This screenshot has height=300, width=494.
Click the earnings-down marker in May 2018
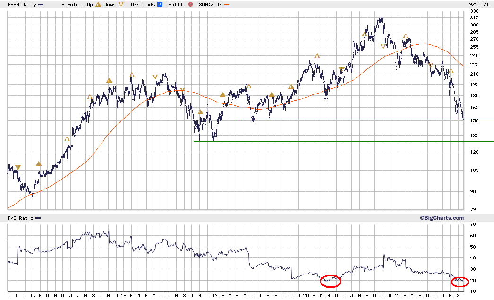(x=155, y=77)
